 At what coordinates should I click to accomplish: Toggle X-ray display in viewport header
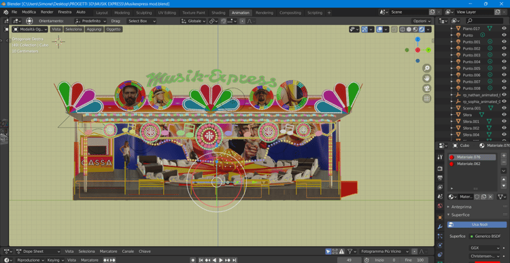(x=394, y=29)
